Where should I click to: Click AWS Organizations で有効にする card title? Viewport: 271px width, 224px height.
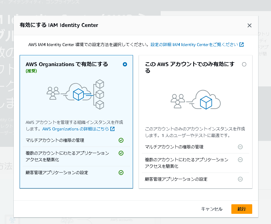click(x=67, y=64)
